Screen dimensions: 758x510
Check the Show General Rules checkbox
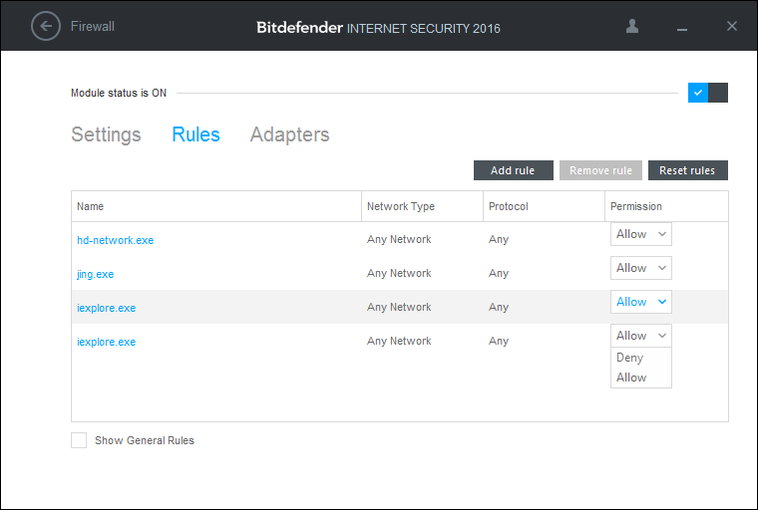click(79, 440)
